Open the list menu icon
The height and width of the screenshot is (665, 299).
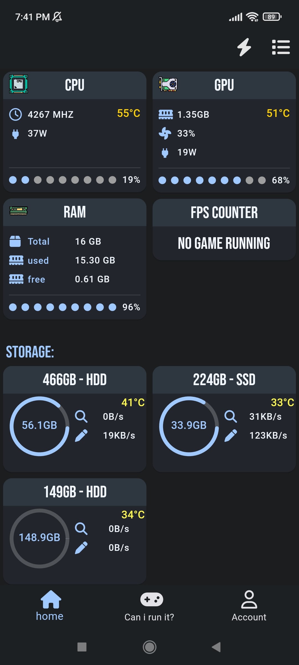point(281,47)
